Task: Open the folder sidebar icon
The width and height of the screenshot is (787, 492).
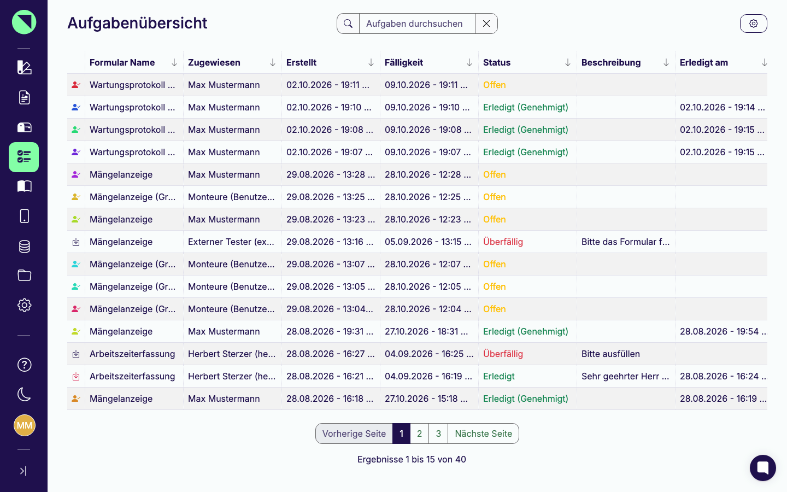Action: coord(24,276)
